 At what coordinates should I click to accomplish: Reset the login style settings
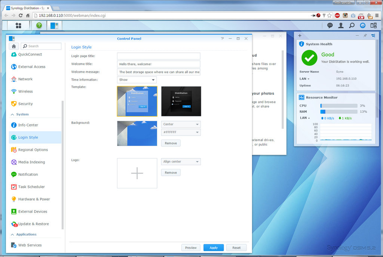[x=236, y=248]
